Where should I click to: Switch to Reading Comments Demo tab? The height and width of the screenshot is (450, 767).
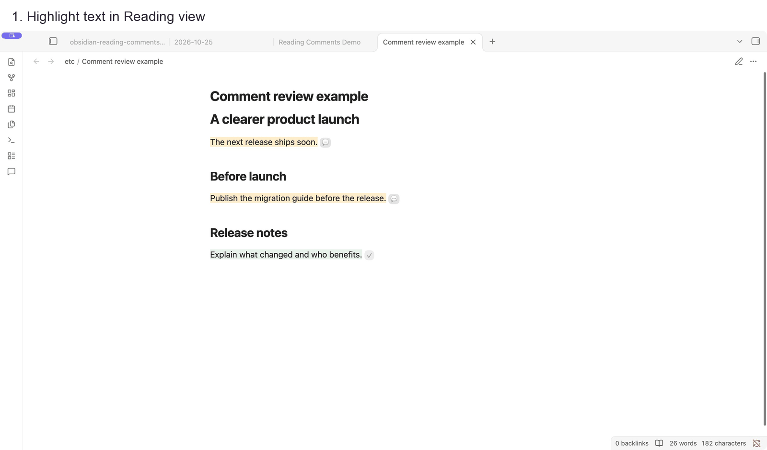pos(320,42)
